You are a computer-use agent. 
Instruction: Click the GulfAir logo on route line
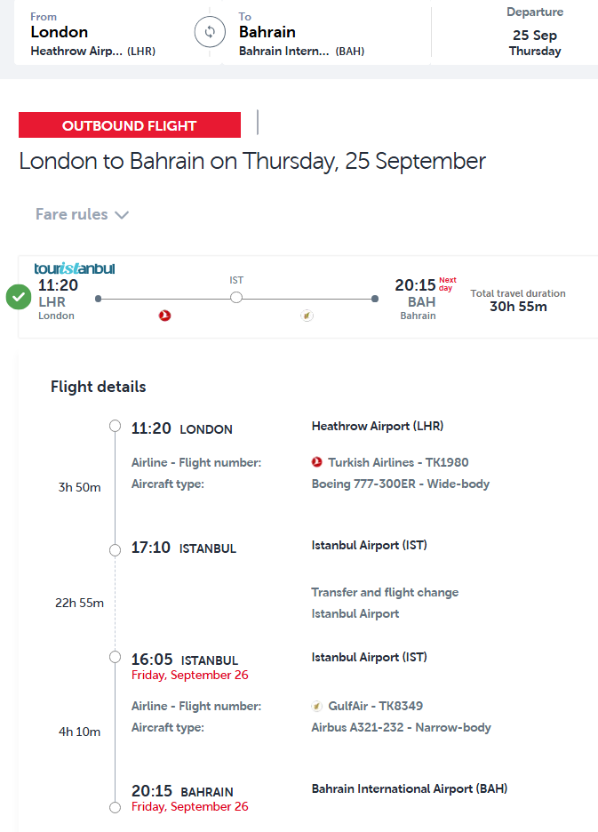point(307,316)
